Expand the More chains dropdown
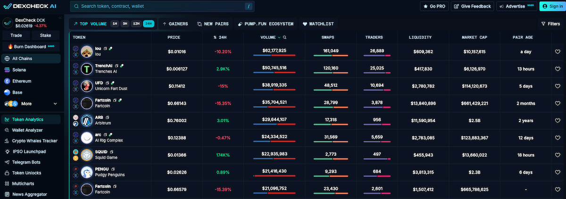Screen dimensions: 566x199 31,104
